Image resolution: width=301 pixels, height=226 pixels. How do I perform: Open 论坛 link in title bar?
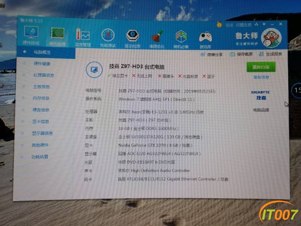[x=229, y=25]
